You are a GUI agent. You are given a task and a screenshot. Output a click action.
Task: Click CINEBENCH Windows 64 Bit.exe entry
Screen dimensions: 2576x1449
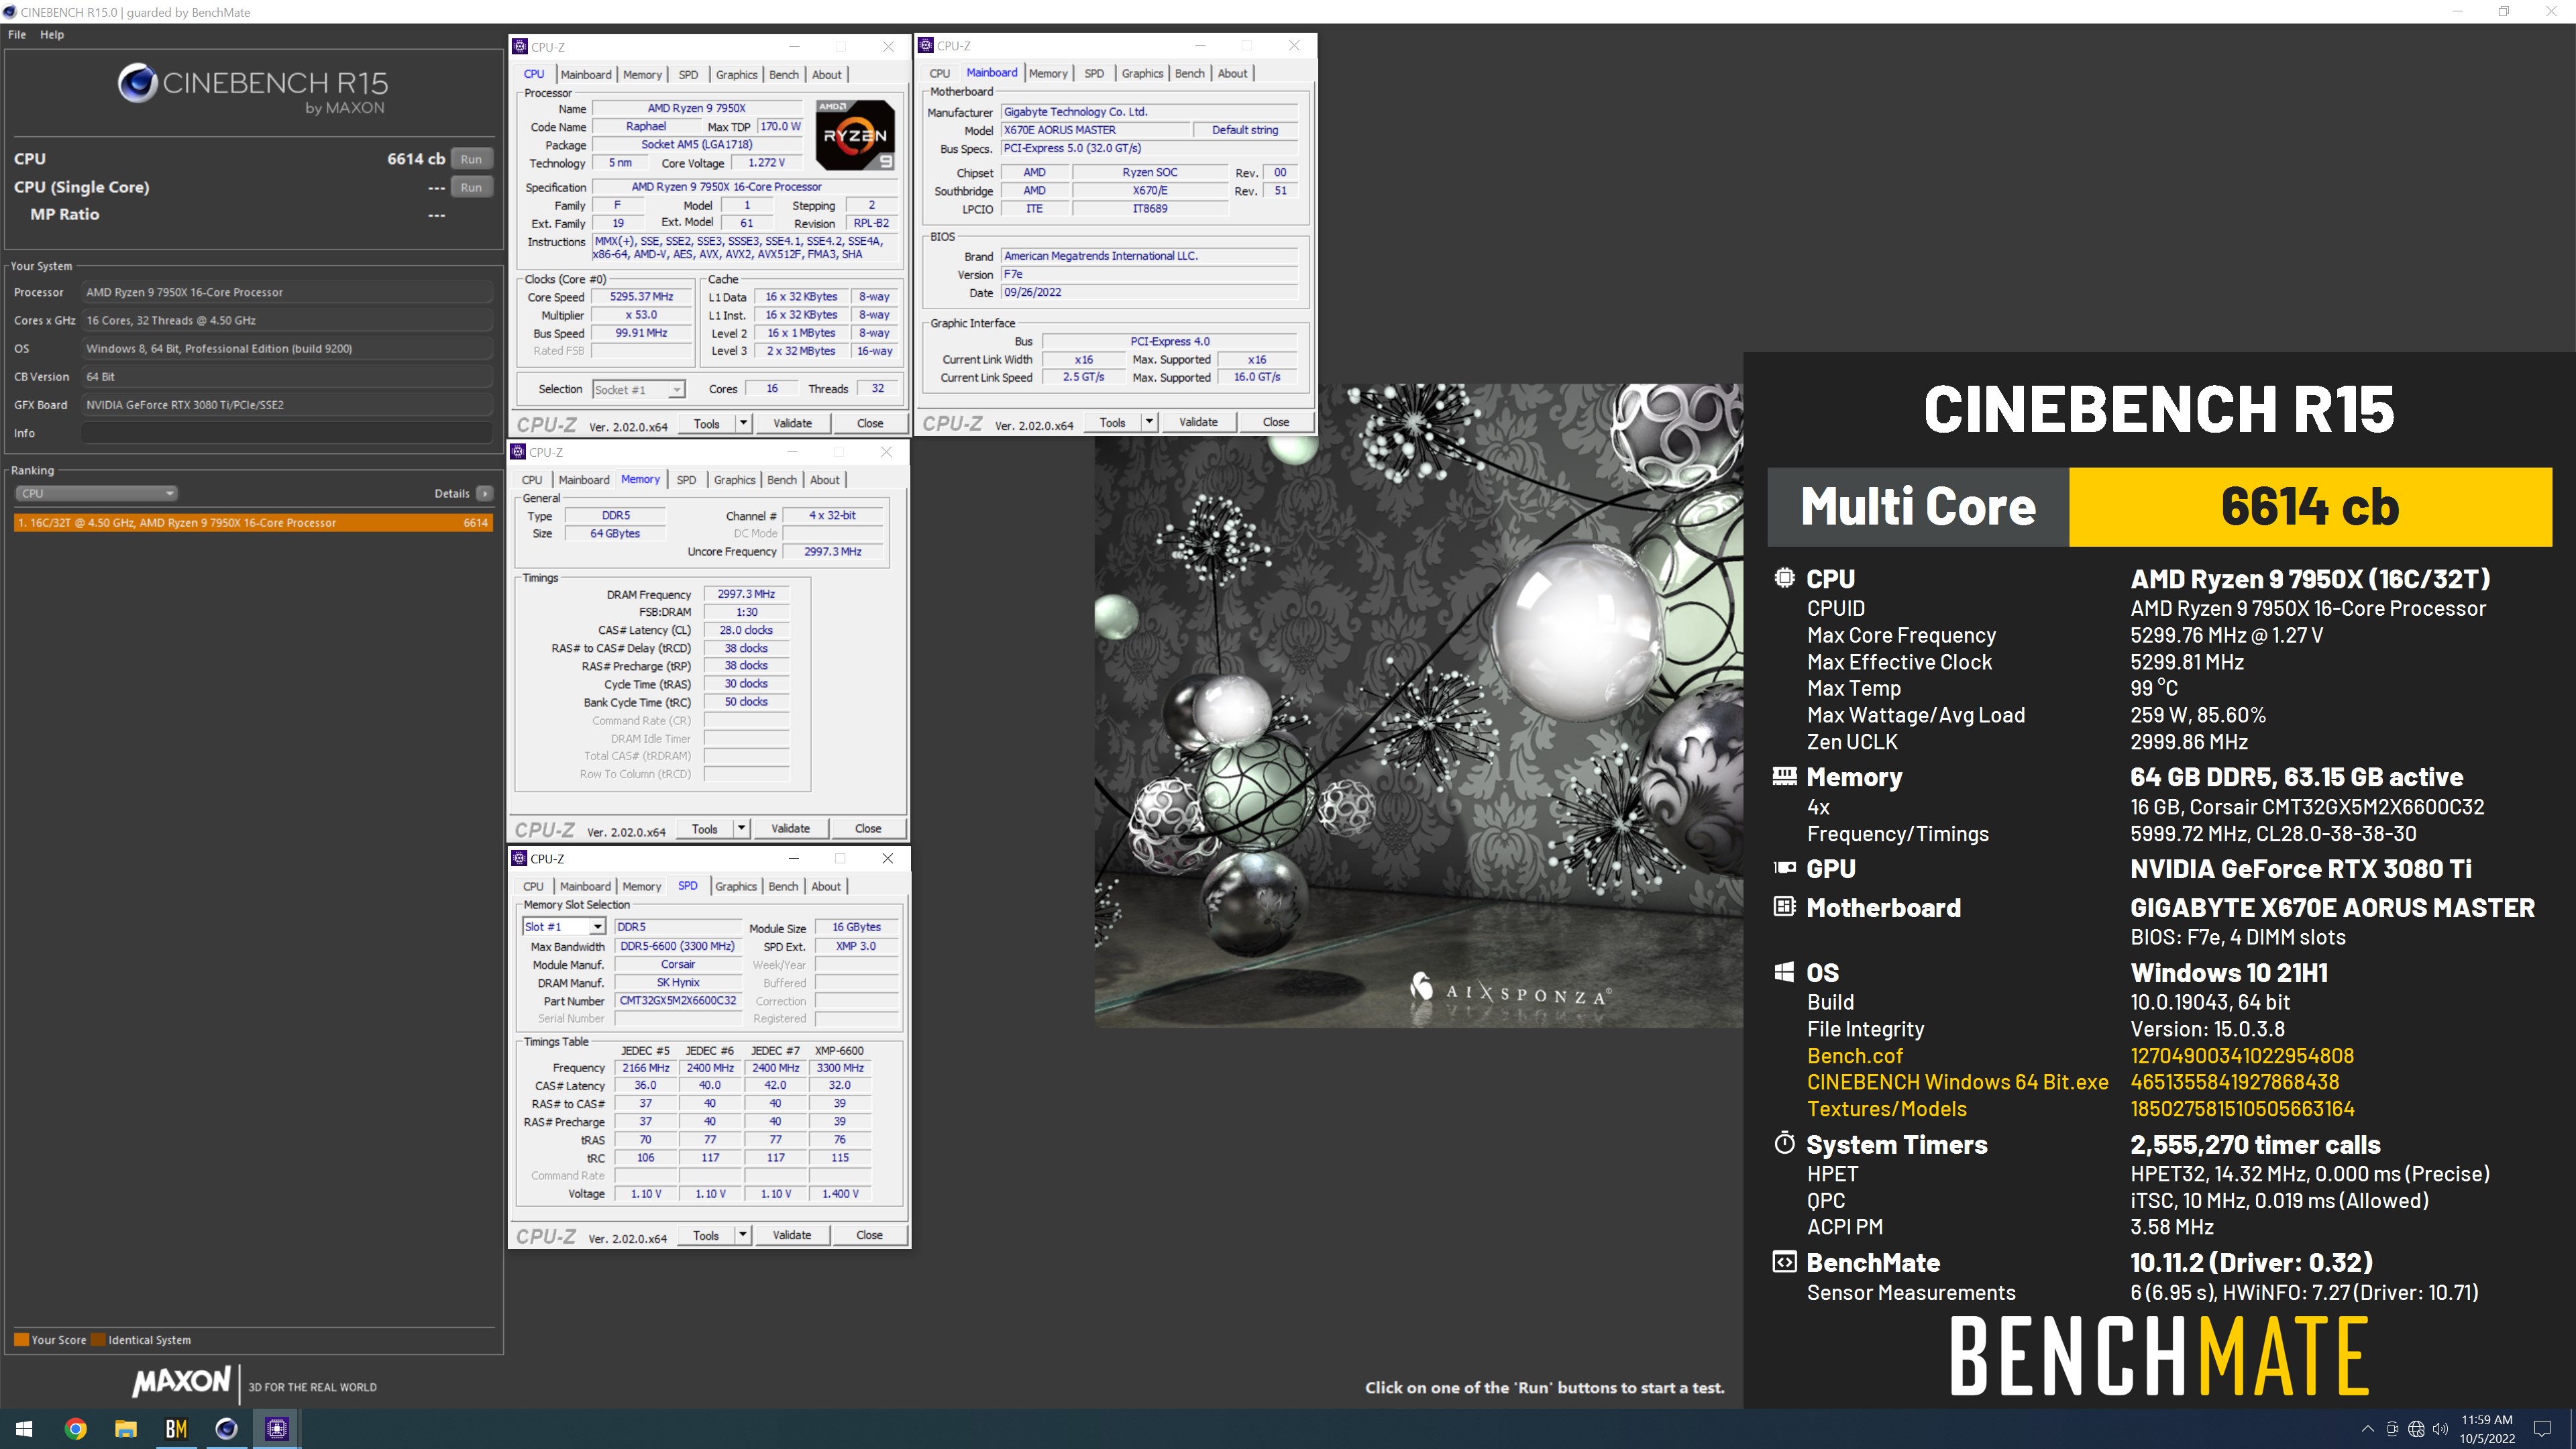click(x=1957, y=1082)
